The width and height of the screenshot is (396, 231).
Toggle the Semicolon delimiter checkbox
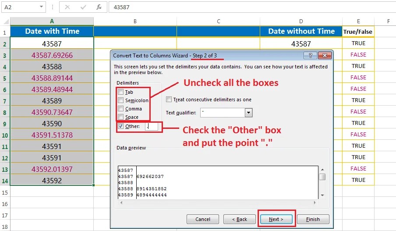(121, 100)
